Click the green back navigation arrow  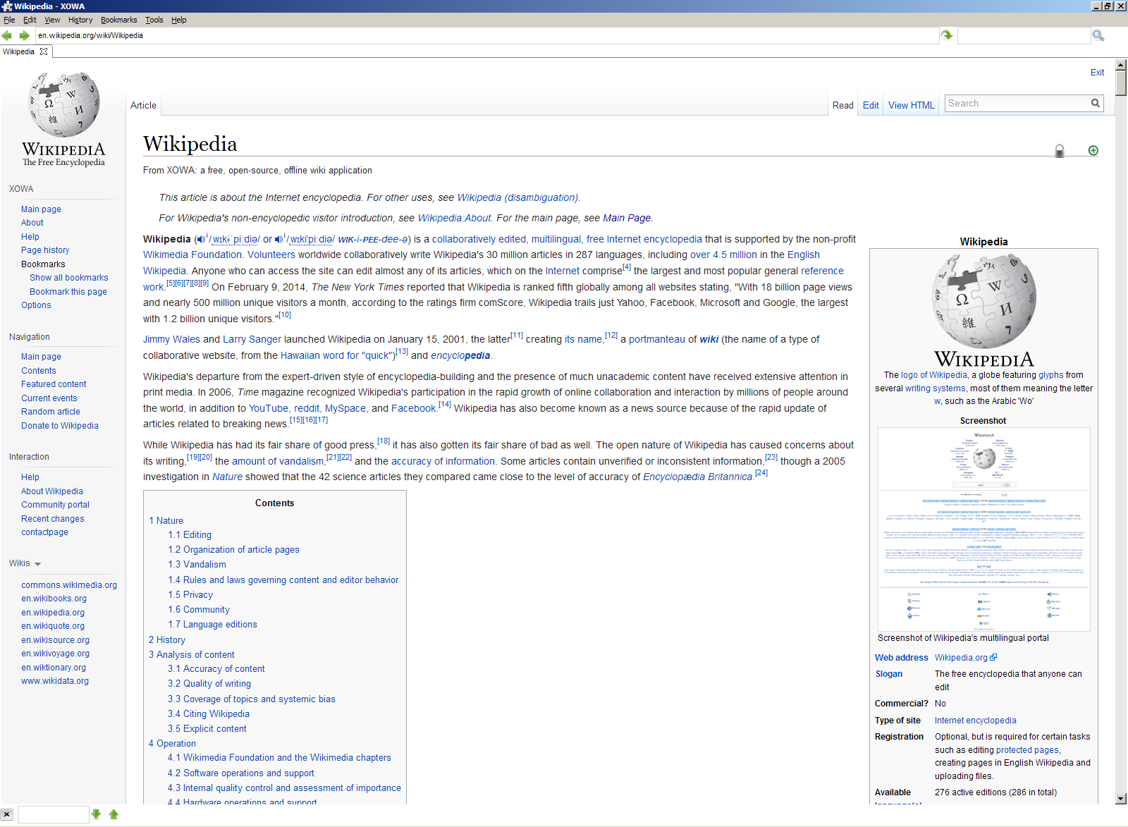(7, 35)
